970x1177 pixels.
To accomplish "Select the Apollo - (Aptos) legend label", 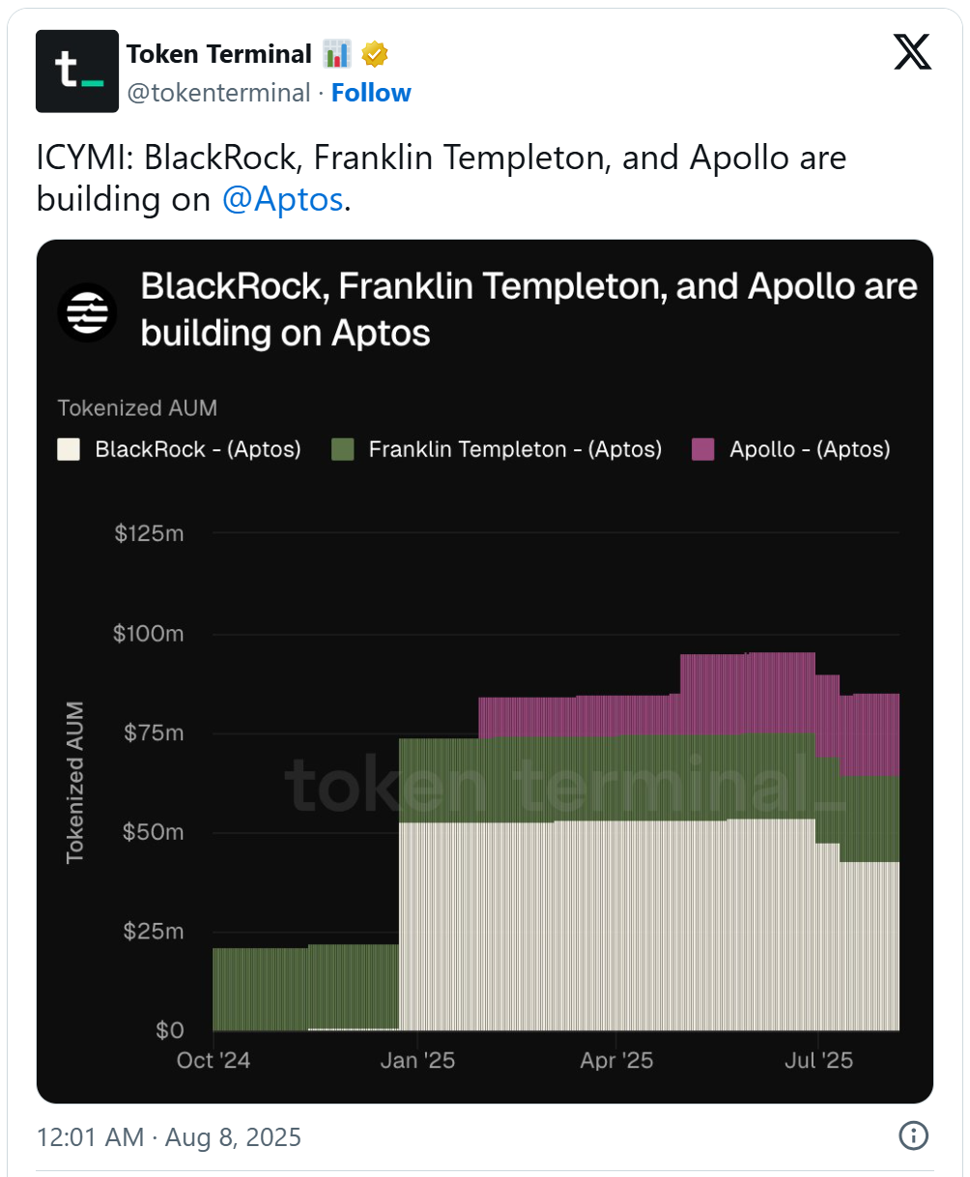I will click(x=810, y=449).
